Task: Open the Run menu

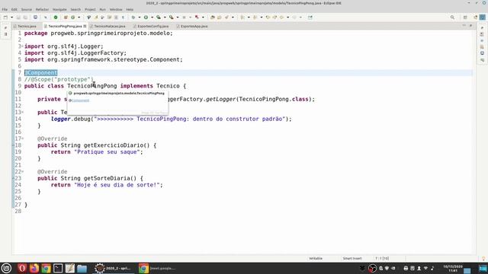Action: click(x=102, y=10)
